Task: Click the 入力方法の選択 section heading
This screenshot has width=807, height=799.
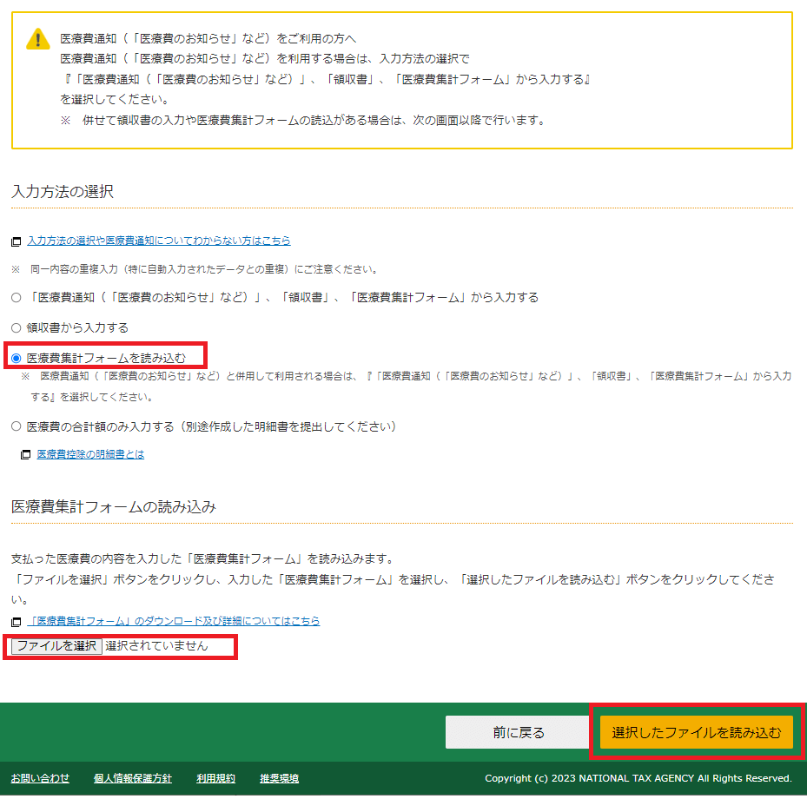Action: (x=63, y=191)
